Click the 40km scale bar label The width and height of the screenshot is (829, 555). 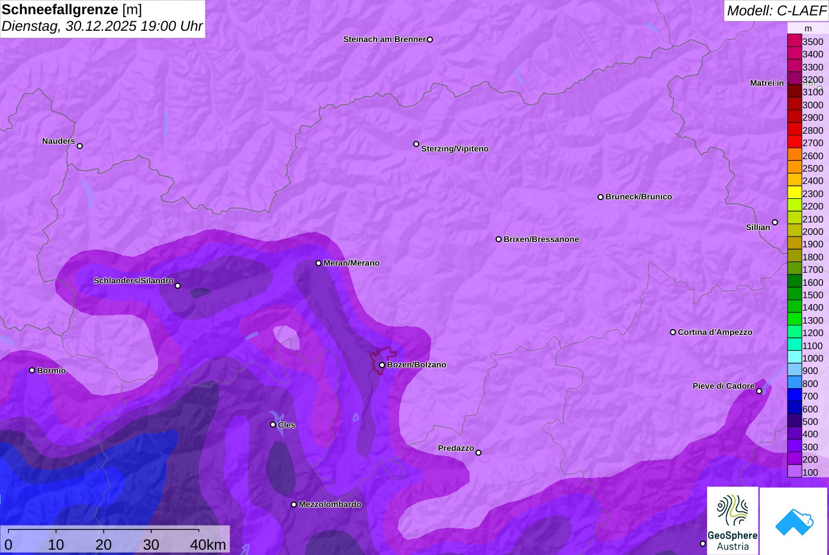click(208, 544)
